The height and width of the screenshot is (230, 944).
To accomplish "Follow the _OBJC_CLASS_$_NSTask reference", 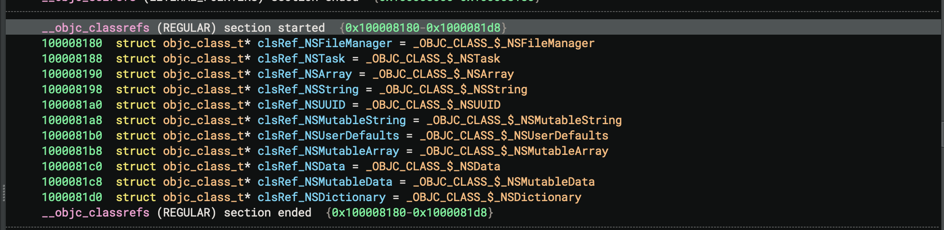I will coord(433,59).
